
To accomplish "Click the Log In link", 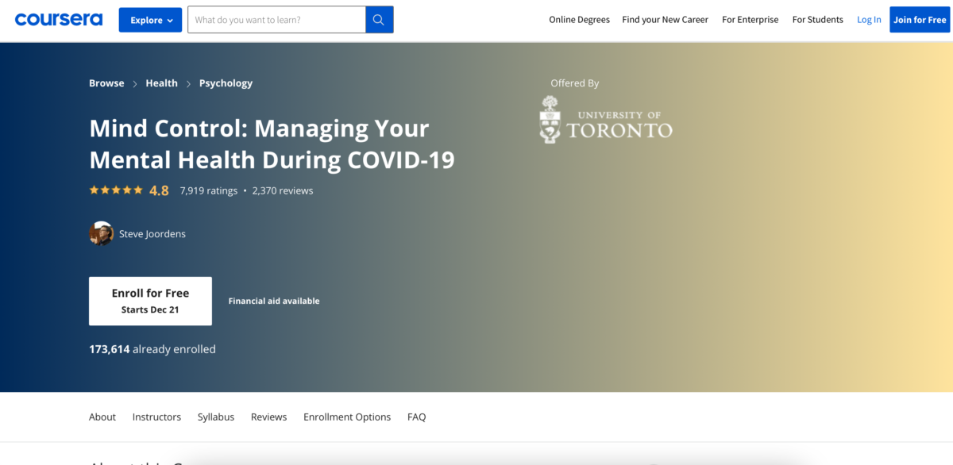I will point(869,20).
